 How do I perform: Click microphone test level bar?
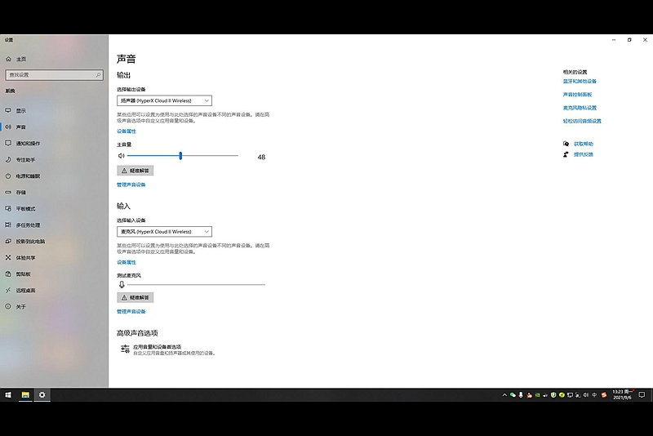[x=196, y=285]
